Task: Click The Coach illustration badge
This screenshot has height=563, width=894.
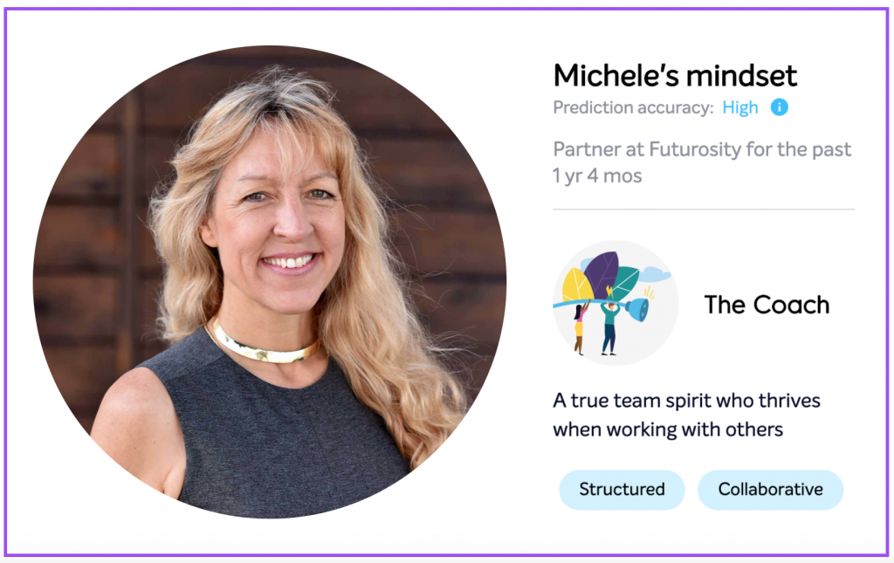Action: 615,303
